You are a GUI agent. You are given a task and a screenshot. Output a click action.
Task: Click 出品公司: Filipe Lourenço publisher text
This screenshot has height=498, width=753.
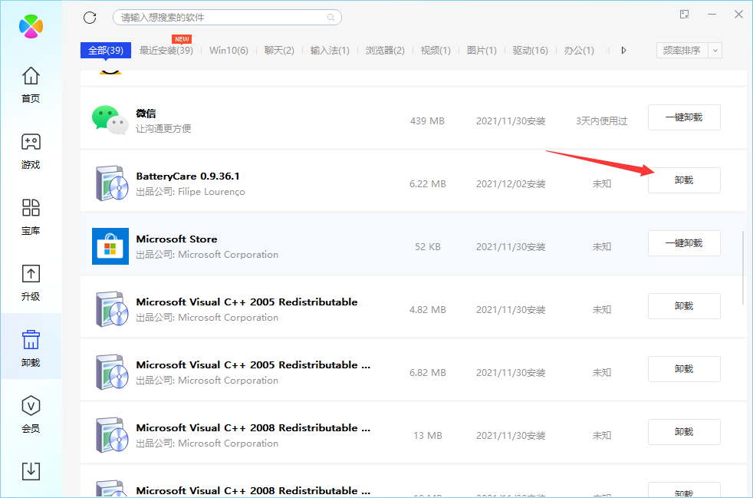(x=191, y=192)
